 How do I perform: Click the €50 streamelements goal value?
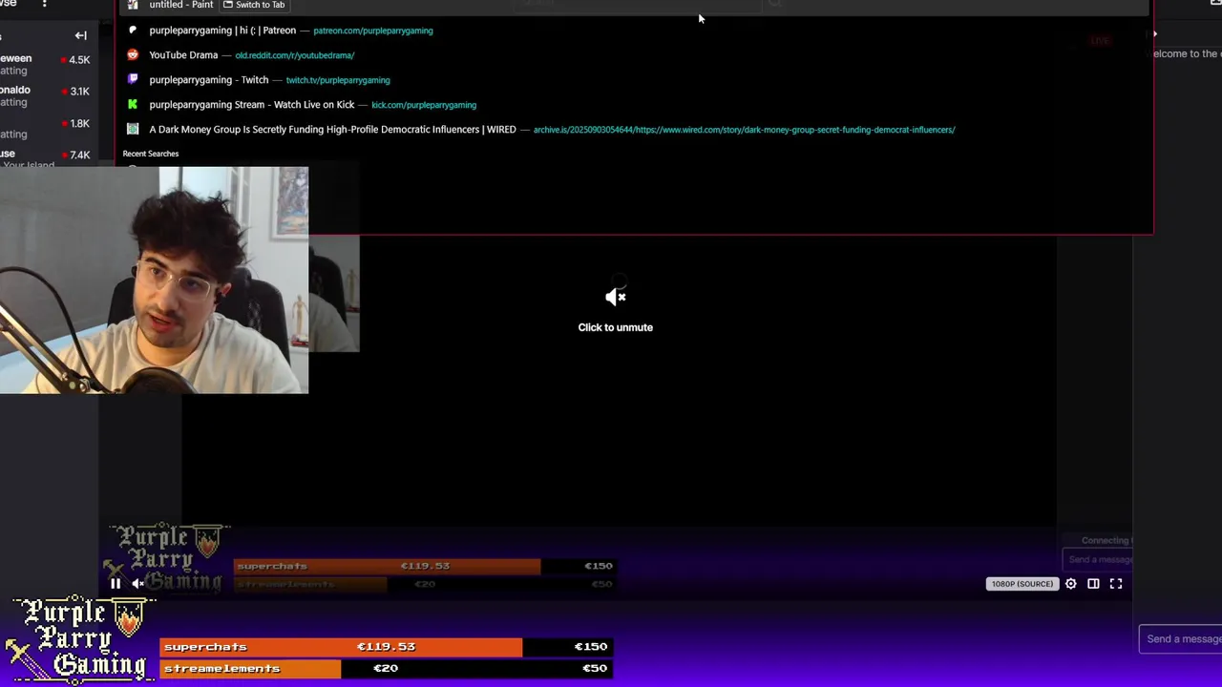(595, 669)
